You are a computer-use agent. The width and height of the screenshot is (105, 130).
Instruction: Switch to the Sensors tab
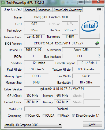point(30,10)
